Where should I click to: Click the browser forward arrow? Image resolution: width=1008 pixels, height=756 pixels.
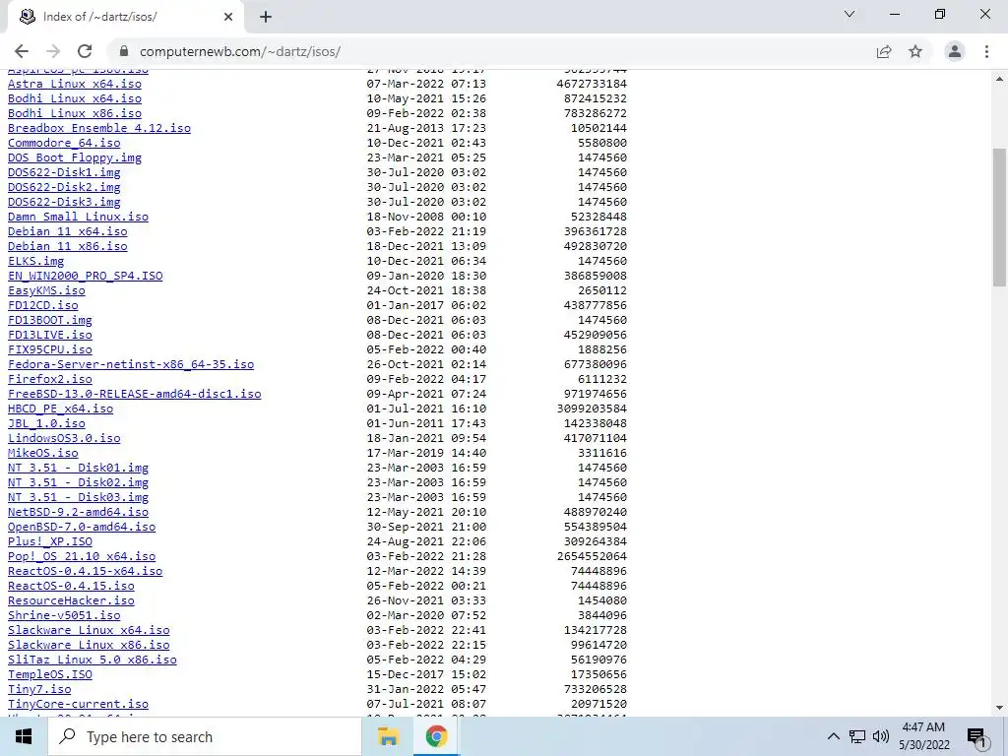(53, 51)
